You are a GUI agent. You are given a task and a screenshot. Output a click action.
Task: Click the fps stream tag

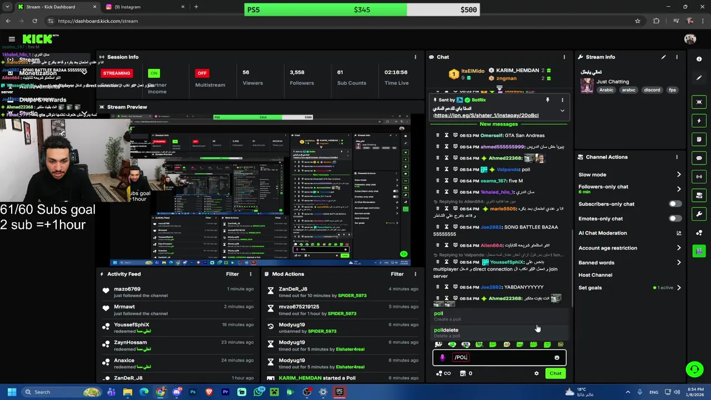point(673,90)
